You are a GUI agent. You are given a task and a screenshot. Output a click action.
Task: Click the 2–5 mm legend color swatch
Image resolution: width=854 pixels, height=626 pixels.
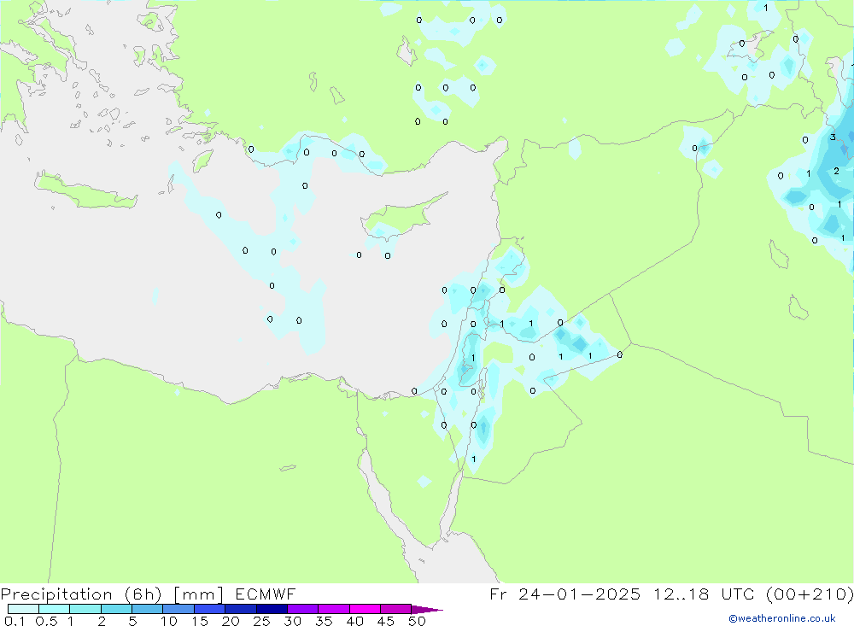(x=116, y=609)
